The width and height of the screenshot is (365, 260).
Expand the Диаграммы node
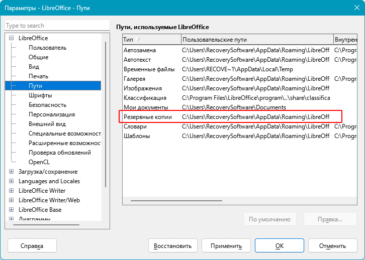coord(11,219)
